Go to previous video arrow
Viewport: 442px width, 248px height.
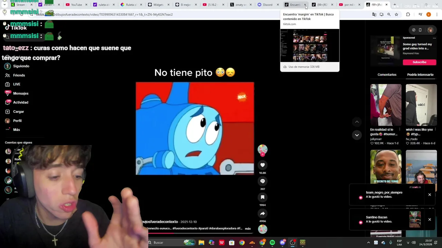[x=357, y=122]
